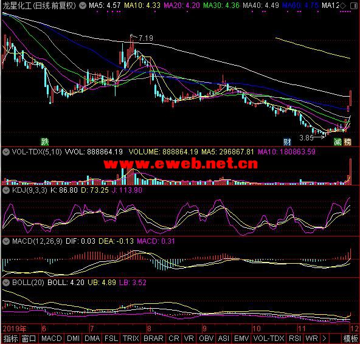Switch to the WR indicator tab
Screen dimensions: 360x344
[312, 339]
